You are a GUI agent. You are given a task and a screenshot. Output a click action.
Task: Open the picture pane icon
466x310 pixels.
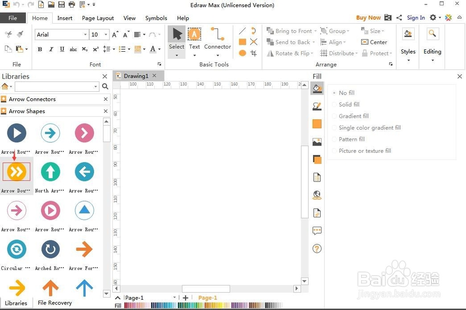click(x=317, y=142)
